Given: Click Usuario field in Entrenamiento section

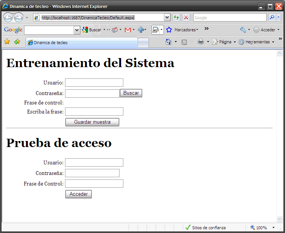Looking at the screenshot, I should pos(94,83).
